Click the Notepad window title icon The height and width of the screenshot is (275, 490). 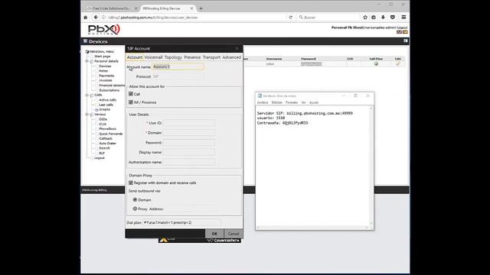pos(260,95)
